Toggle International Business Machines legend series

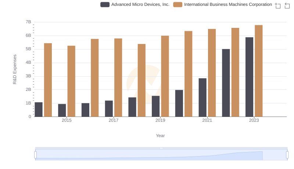click(223, 4)
